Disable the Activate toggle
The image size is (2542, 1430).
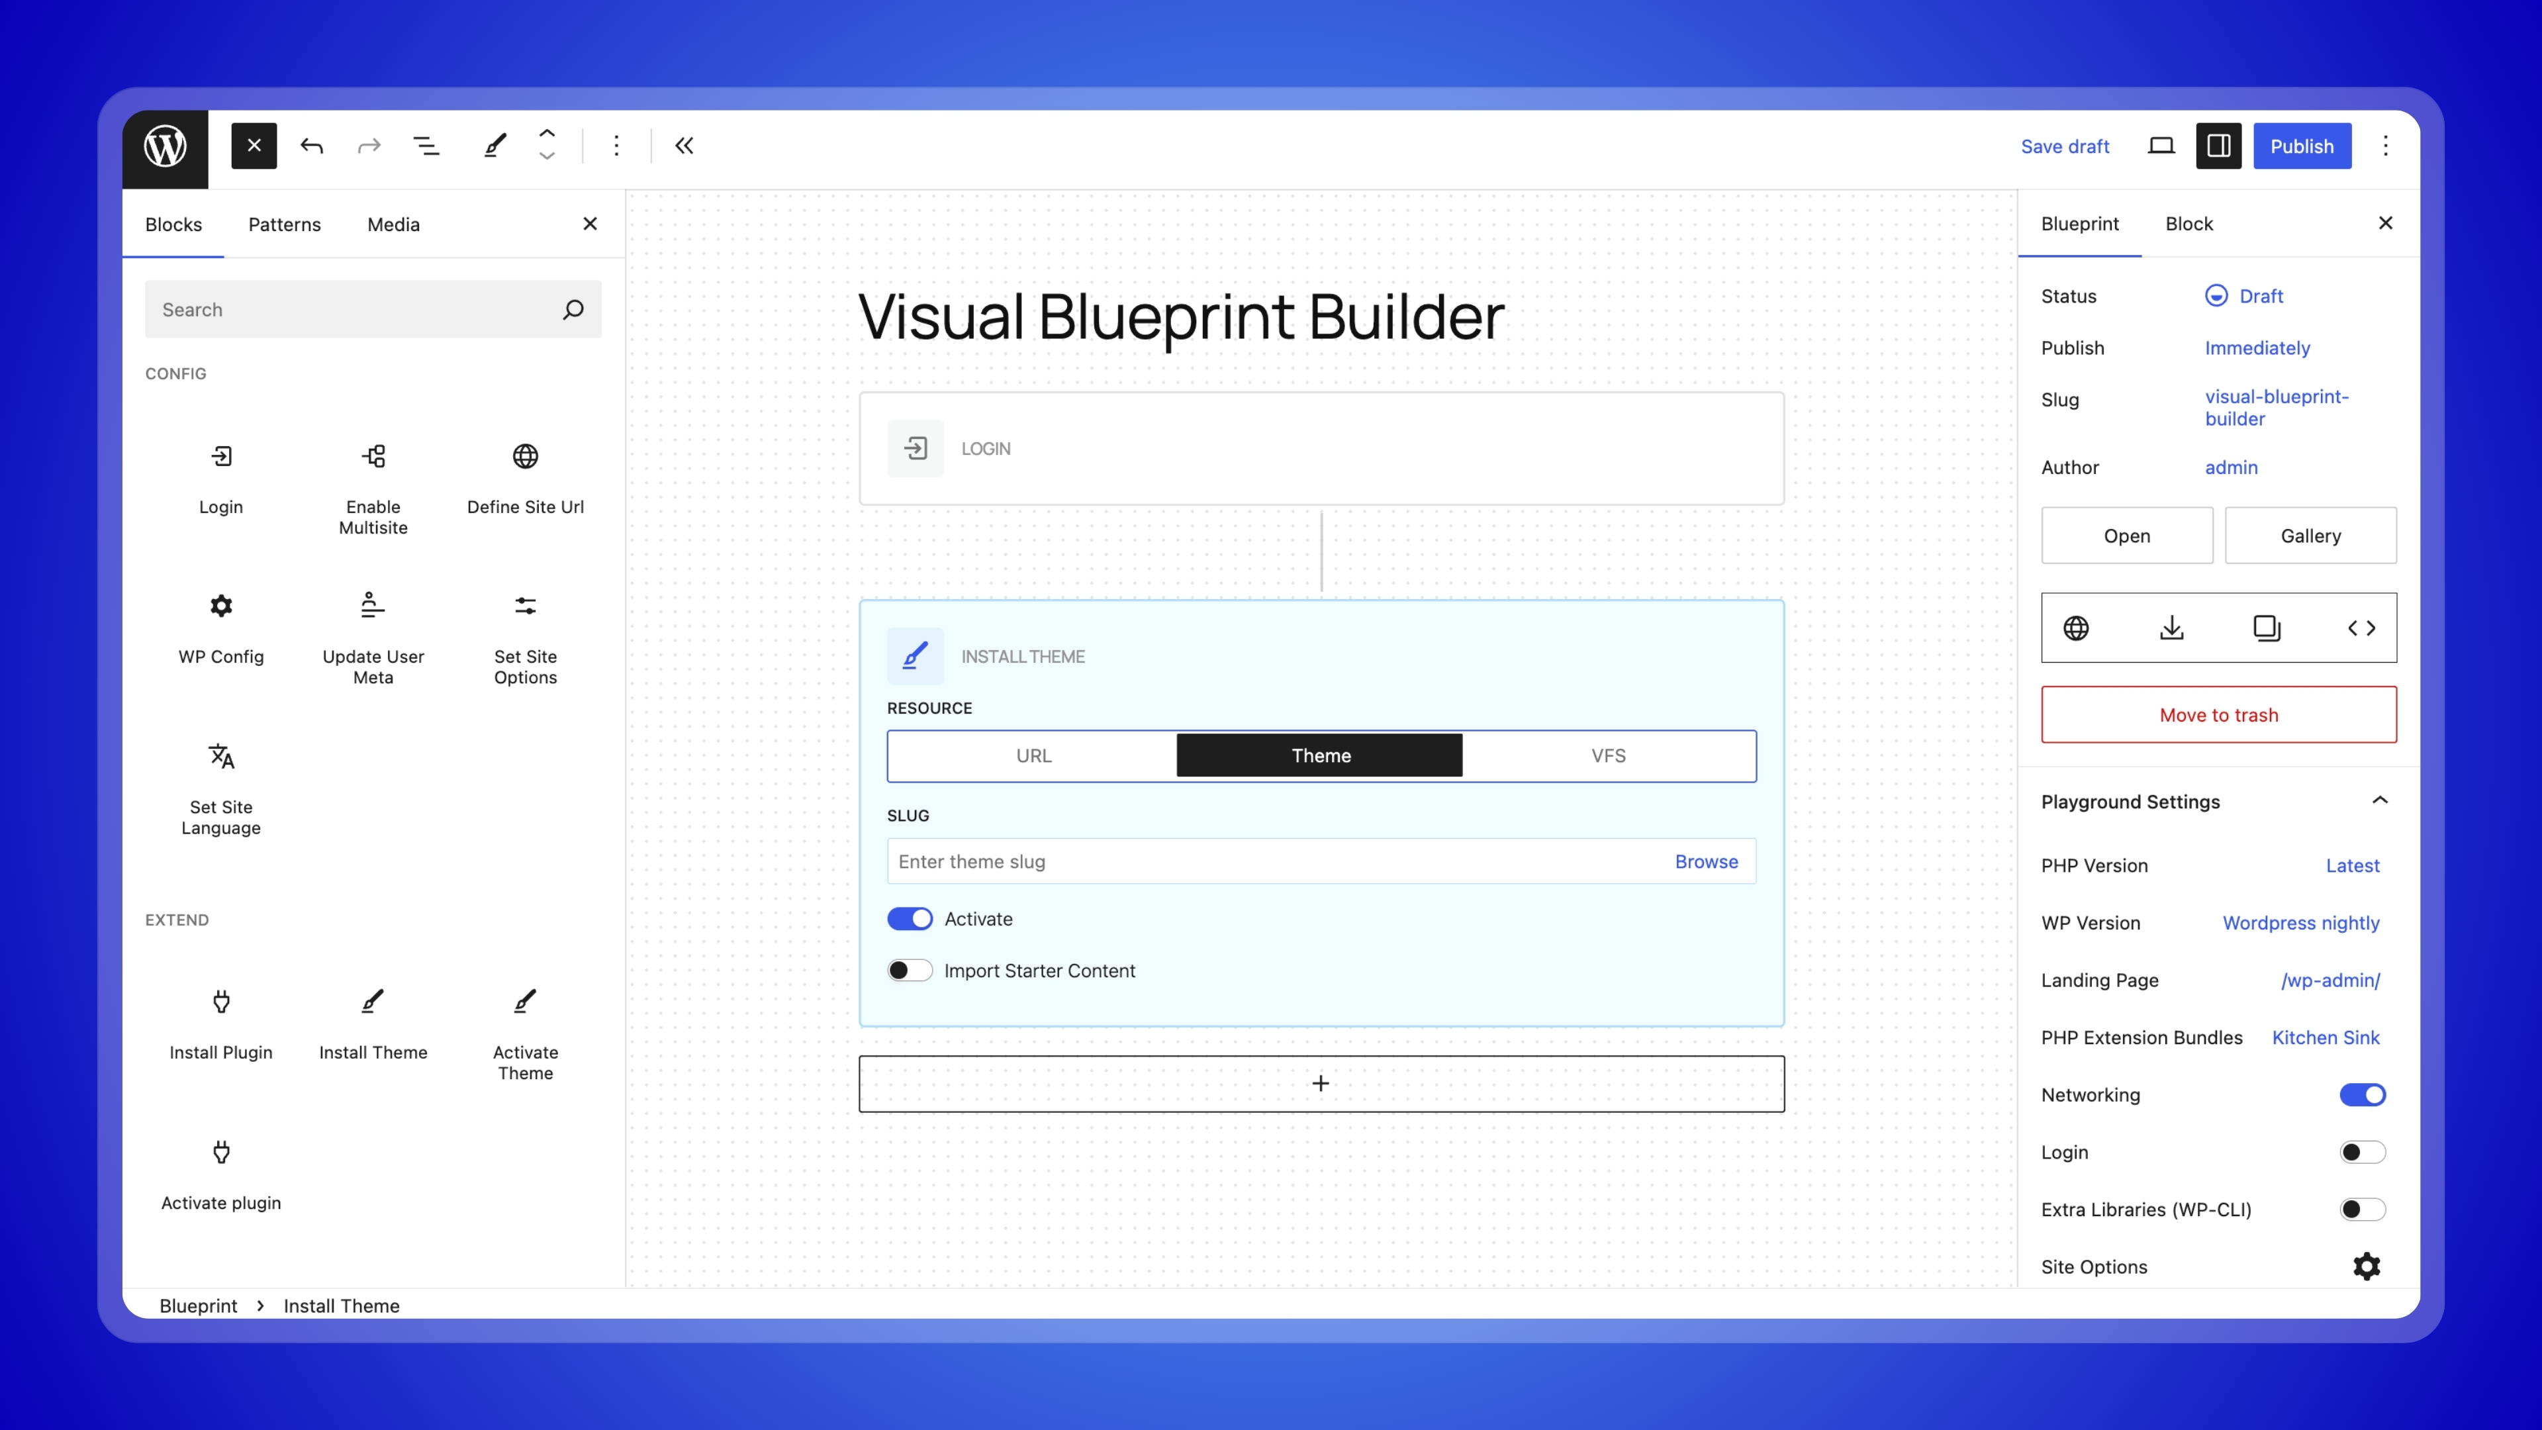tap(909, 919)
